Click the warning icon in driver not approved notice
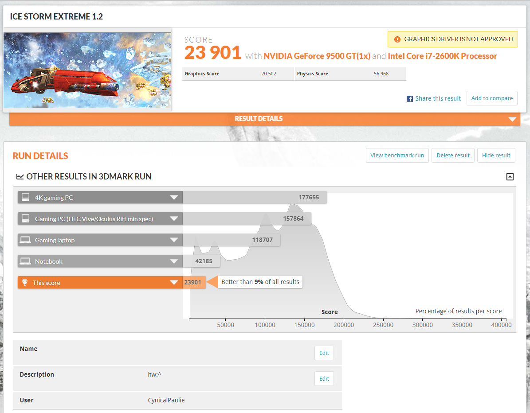Viewport: 530px width, 413px height. pyautogui.click(x=397, y=39)
